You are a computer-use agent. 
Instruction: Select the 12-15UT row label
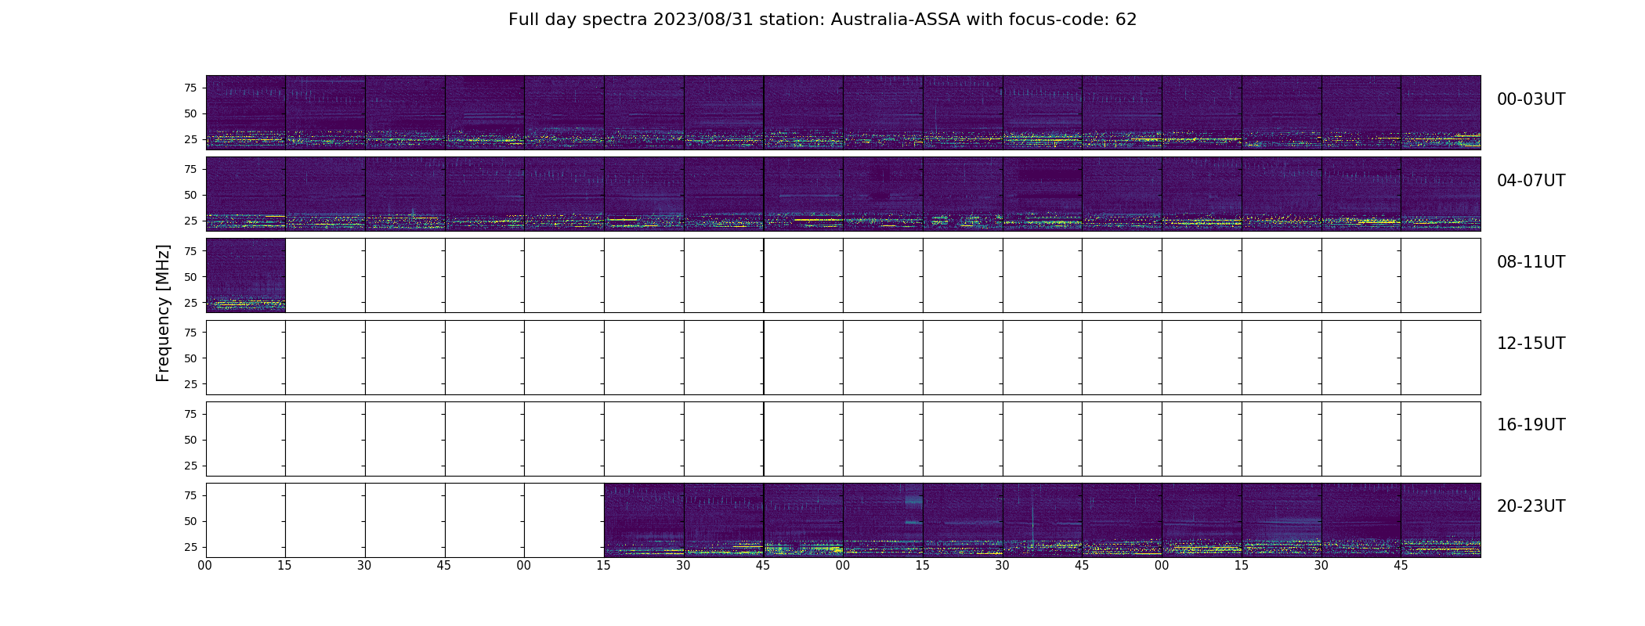click(x=1531, y=344)
